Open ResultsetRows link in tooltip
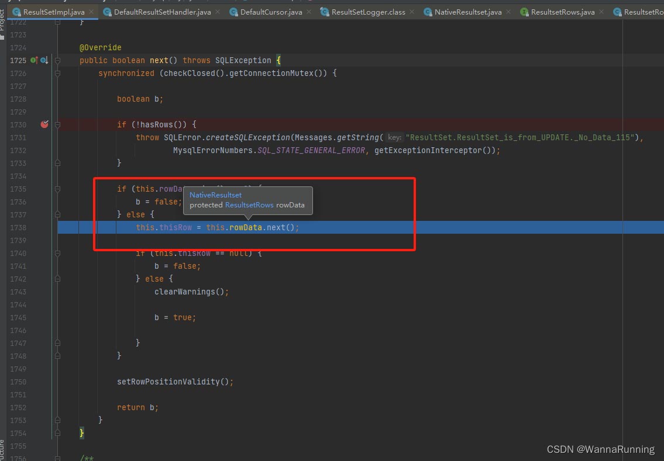Screen dimensions: 664x461 tap(249, 205)
